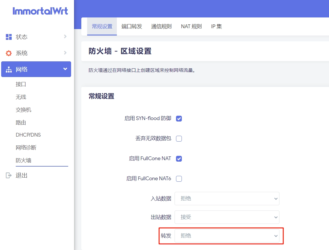Open the IP 集 tab

[x=216, y=26]
